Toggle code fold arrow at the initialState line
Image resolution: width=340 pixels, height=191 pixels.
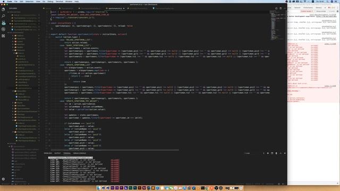tap(49, 23)
